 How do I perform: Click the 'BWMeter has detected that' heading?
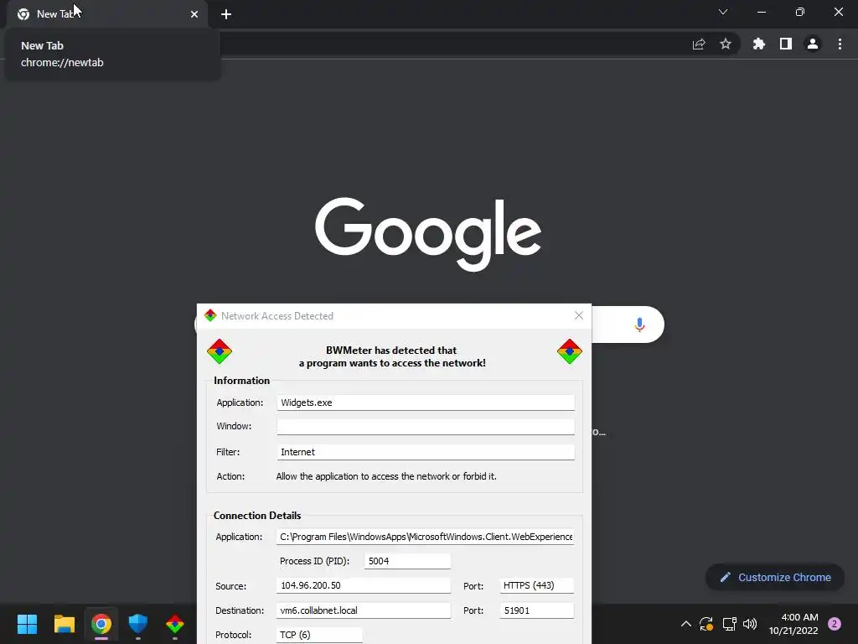(x=391, y=350)
